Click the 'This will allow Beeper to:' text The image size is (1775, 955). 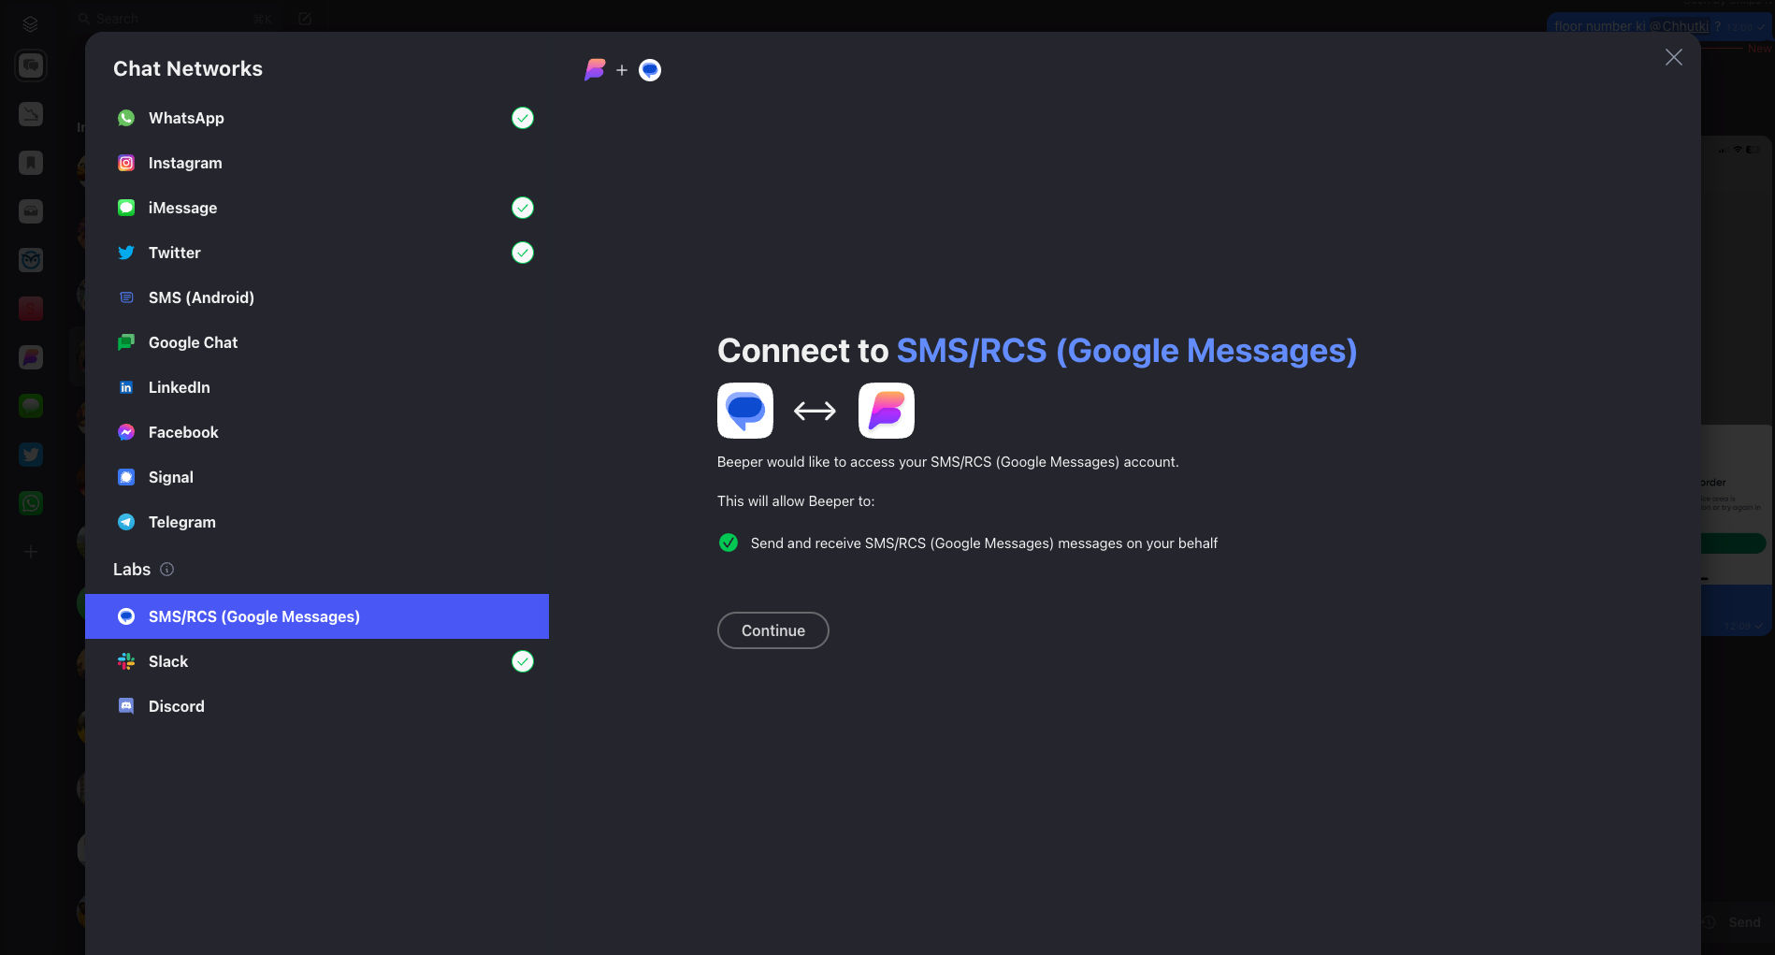point(796,501)
